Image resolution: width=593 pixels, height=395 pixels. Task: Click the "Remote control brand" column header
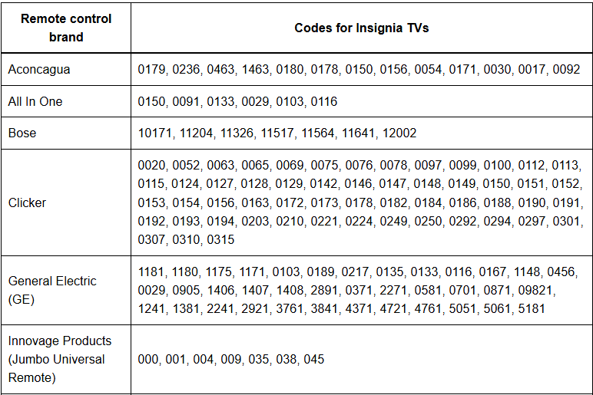(66, 28)
